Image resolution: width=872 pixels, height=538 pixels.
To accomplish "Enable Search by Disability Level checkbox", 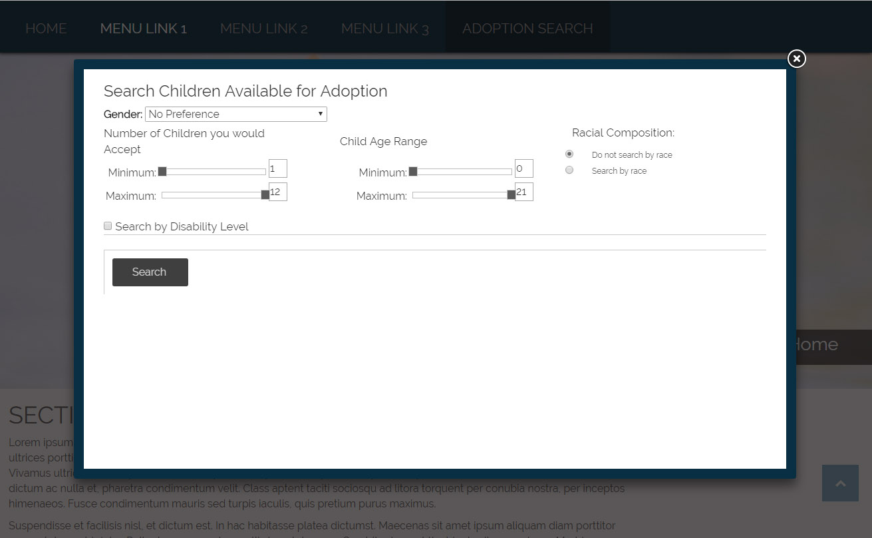I will (x=108, y=226).
